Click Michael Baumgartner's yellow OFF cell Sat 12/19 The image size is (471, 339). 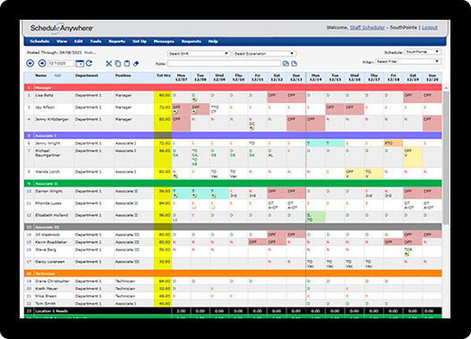point(413,157)
